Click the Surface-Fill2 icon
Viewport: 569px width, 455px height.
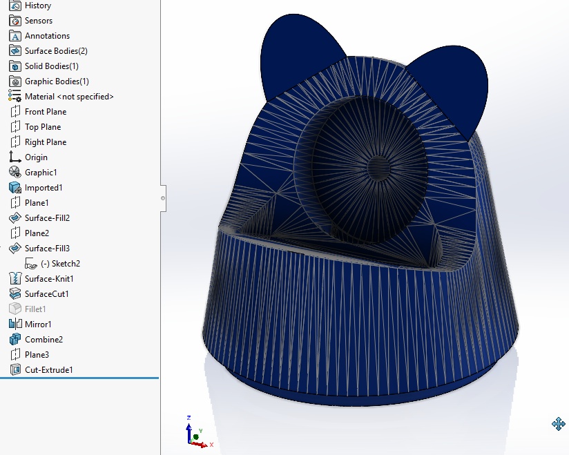click(x=15, y=218)
